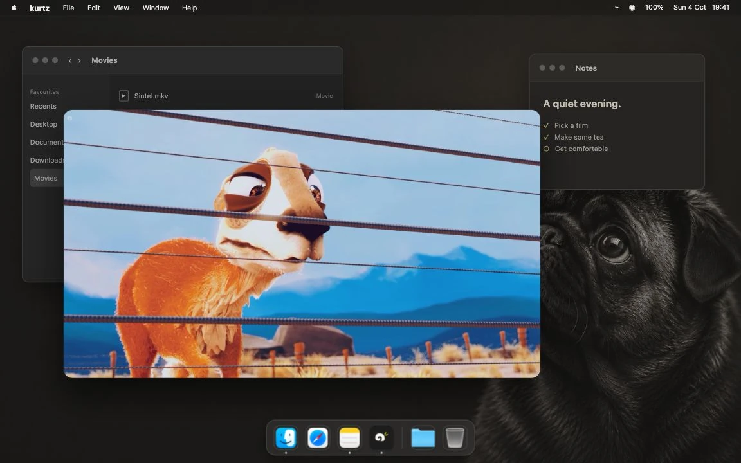741x463 pixels.
Task: Click the charging bolt status icon
Action: coord(617,8)
